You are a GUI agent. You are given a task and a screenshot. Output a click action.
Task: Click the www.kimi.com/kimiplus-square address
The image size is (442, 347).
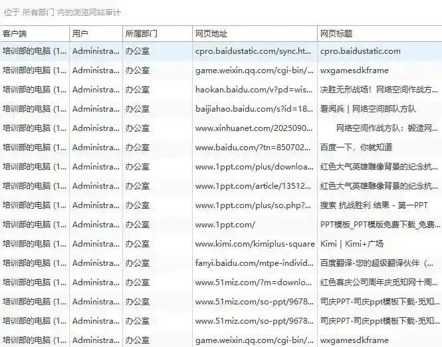tap(255, 244)
